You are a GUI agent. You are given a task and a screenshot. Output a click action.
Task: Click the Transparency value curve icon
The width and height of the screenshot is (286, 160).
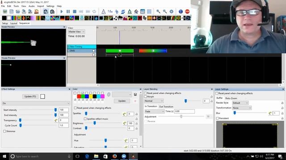56,120
